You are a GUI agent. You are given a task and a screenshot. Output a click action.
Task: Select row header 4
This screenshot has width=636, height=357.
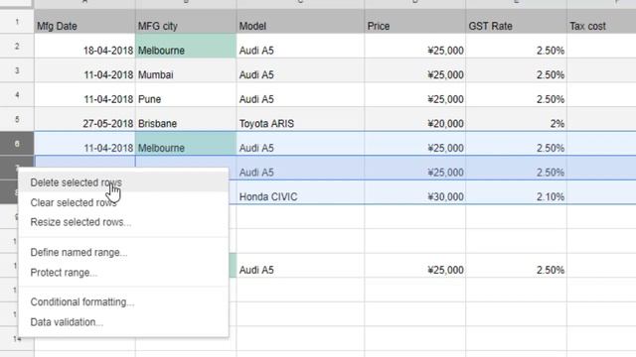coord(17,95)
